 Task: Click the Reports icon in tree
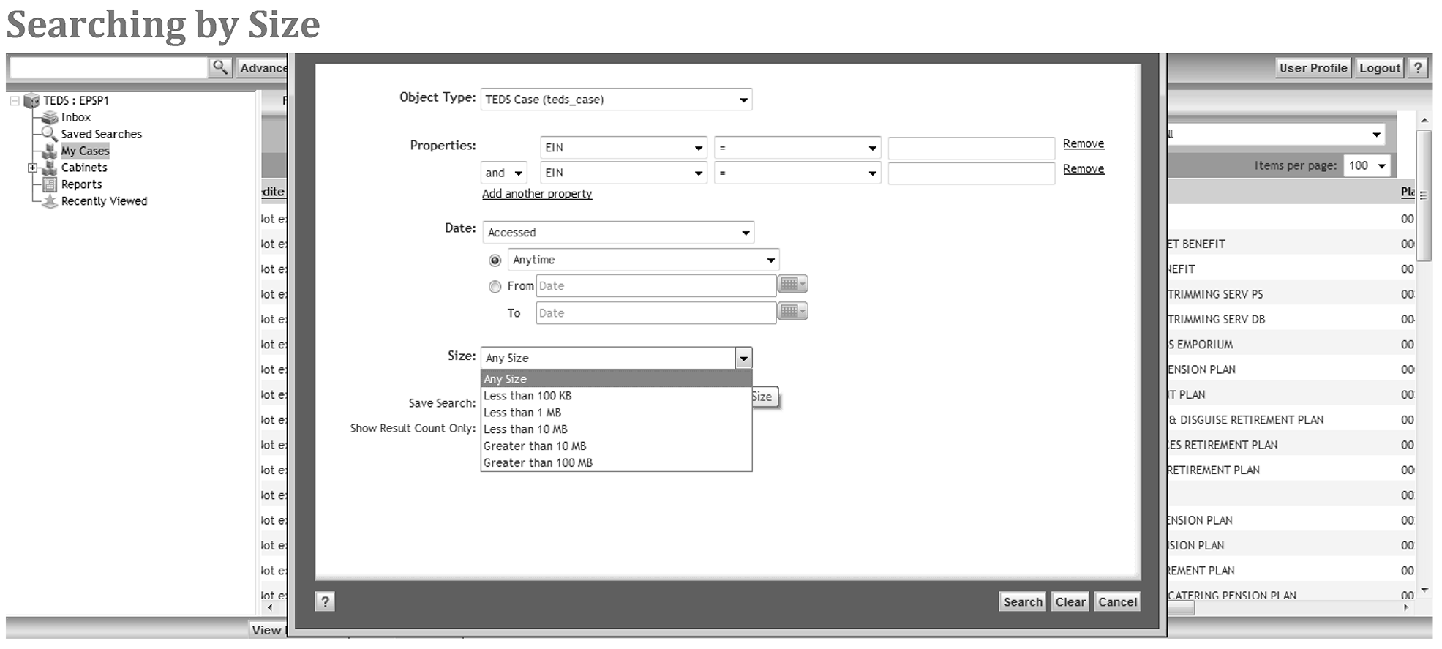pyautogui.click(x=50, y=184)
